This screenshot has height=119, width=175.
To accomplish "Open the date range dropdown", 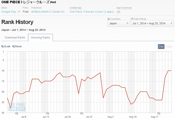I will [x=152, y=23].
